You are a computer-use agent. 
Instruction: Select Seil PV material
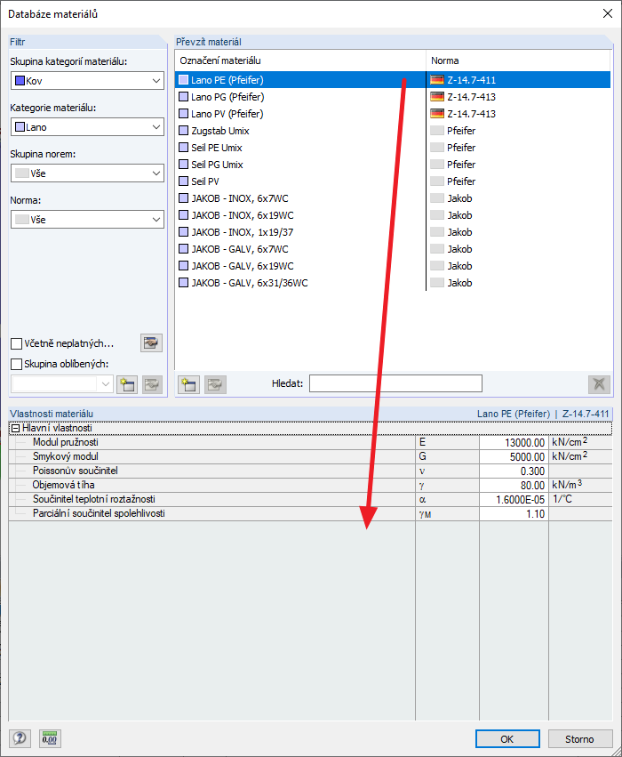205,181
